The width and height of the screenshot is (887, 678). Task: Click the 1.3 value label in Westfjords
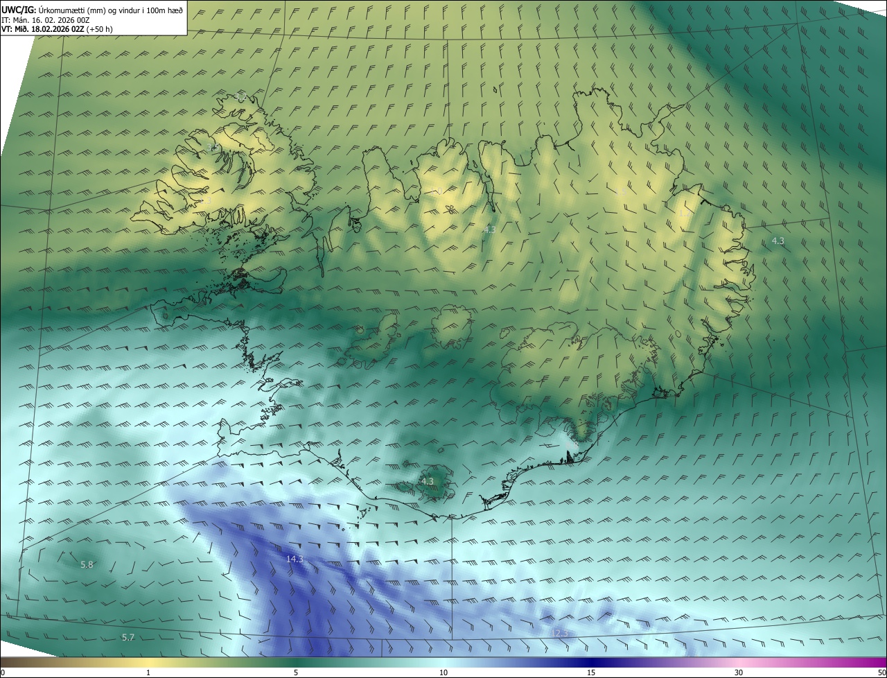[x=205, y=200]
